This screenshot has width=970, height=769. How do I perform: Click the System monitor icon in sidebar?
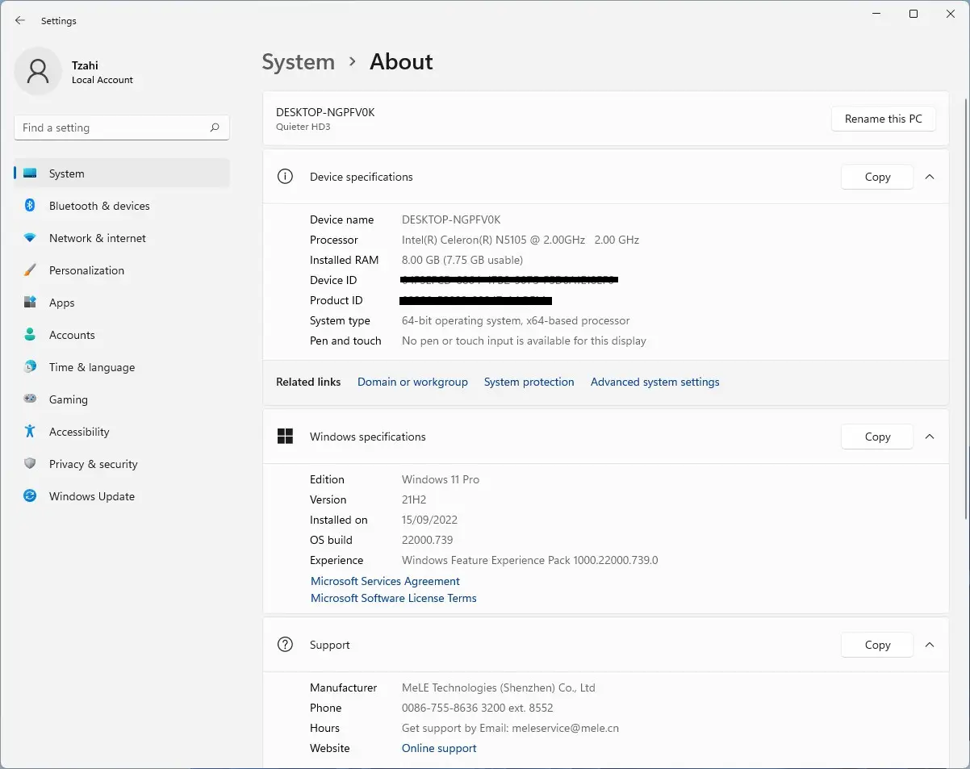pos(30,173)
